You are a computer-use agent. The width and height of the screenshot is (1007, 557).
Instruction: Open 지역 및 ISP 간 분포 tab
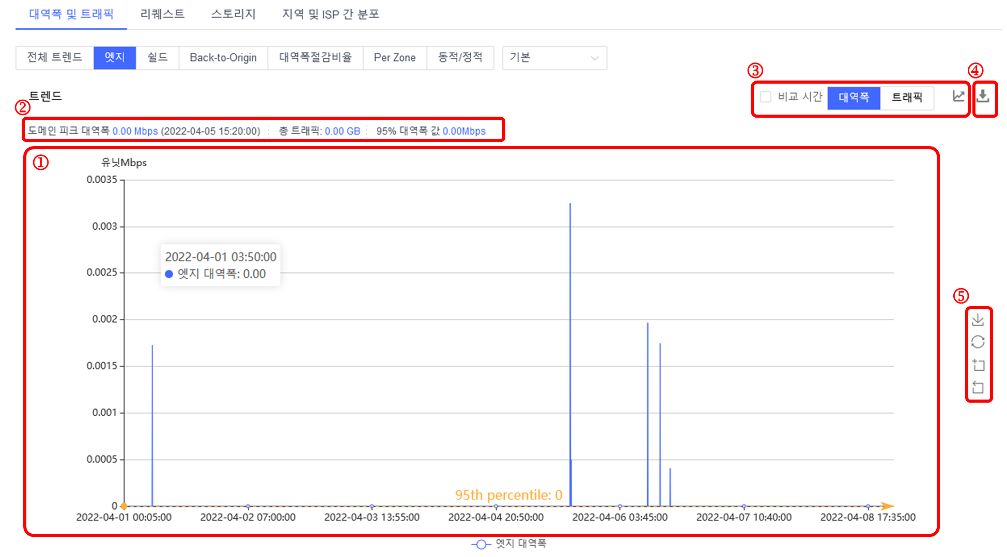(331, 14)
